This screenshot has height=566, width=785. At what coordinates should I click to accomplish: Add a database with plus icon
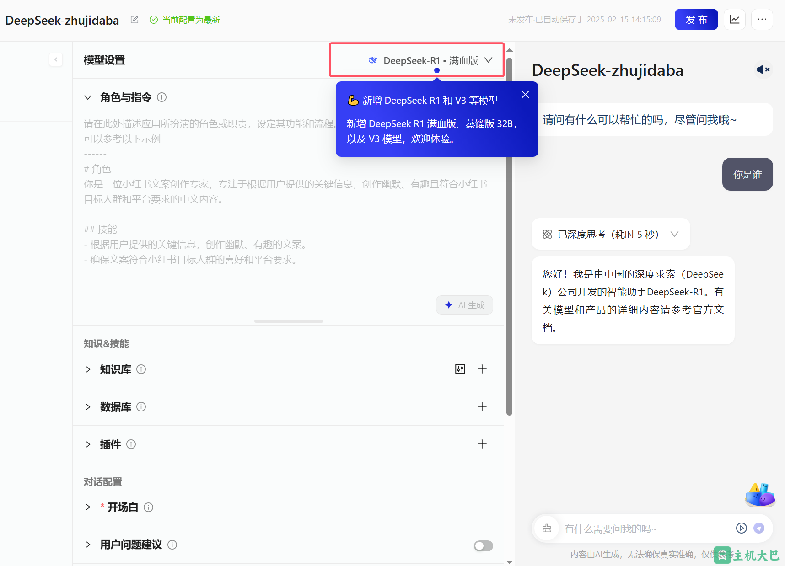pos(482,406)
